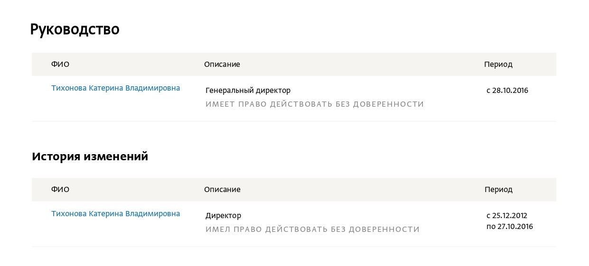589x266 pixels.
Task: Click the Генеральный директор table row
Action: pos(294,99)
